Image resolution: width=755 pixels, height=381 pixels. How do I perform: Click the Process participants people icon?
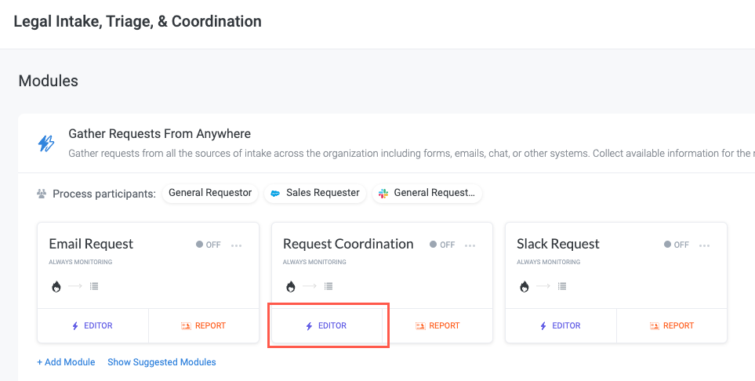(x=42, y=194)
